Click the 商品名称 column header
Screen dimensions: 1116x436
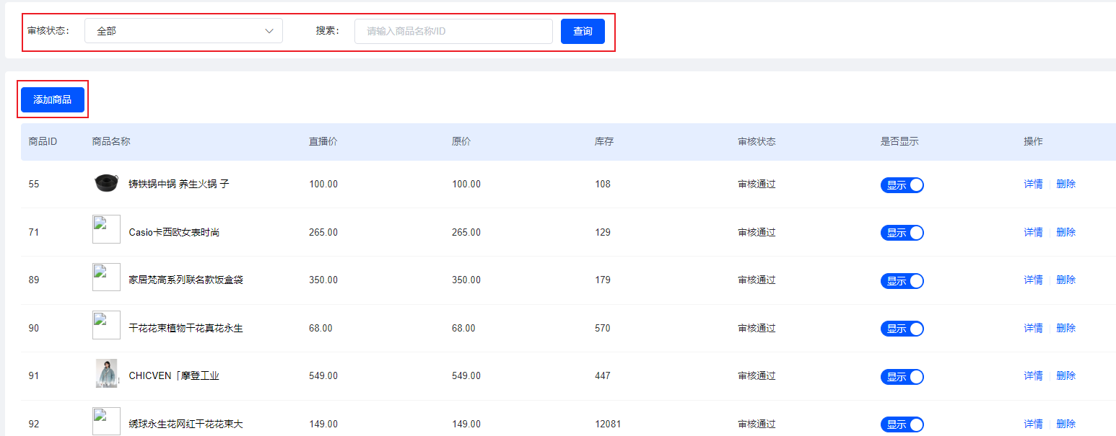111,141
